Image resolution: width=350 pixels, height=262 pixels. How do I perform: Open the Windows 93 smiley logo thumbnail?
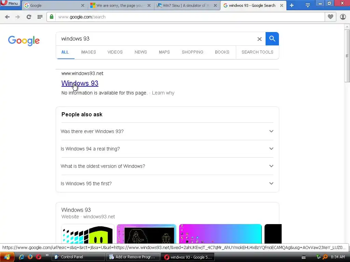(88, 234)
